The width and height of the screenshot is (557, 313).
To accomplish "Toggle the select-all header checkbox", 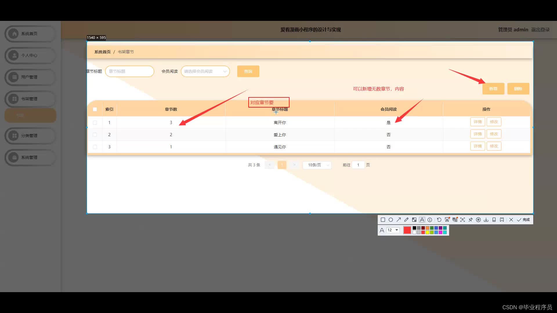I will (x=95, y=109).
